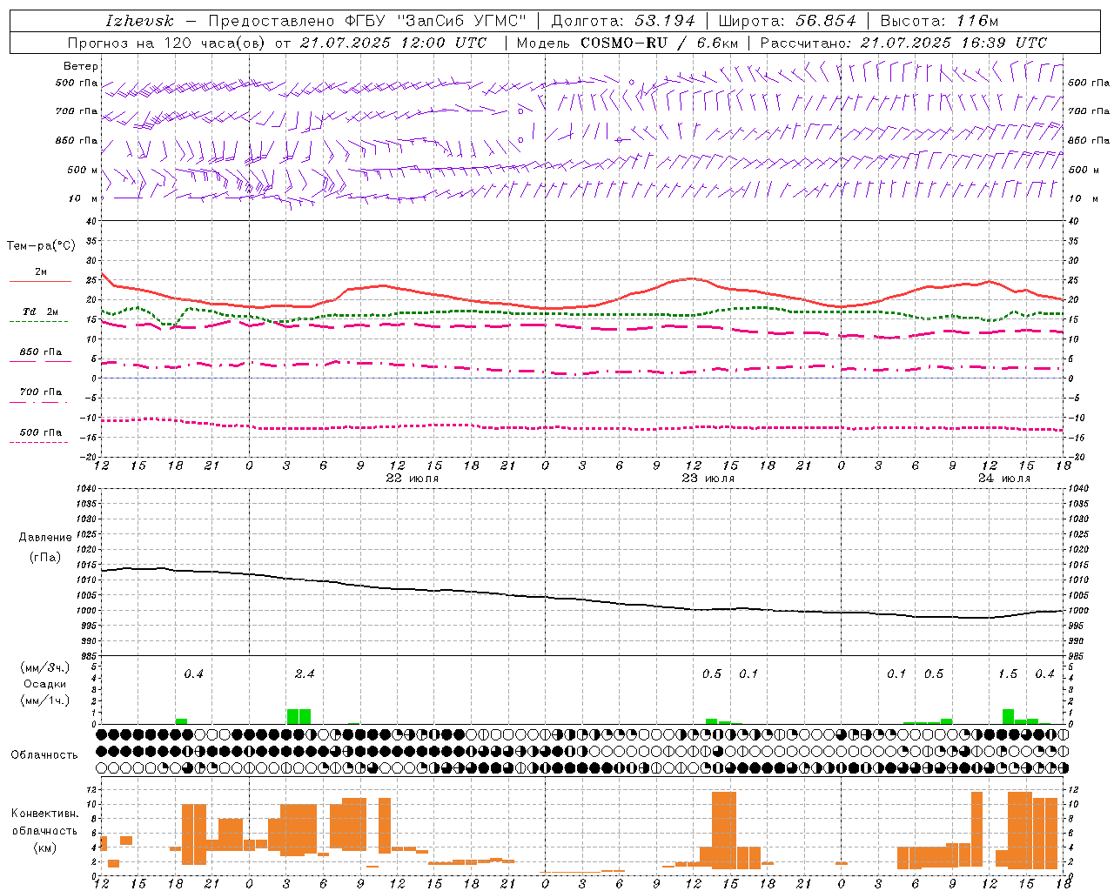
Task: Click the latitude value Широта: 56.854
Action: pyautogui.click(x=787, y=21)
